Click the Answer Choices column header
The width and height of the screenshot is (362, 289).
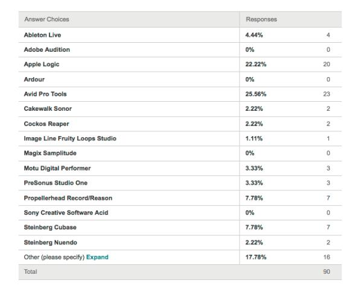coord(47,19)
